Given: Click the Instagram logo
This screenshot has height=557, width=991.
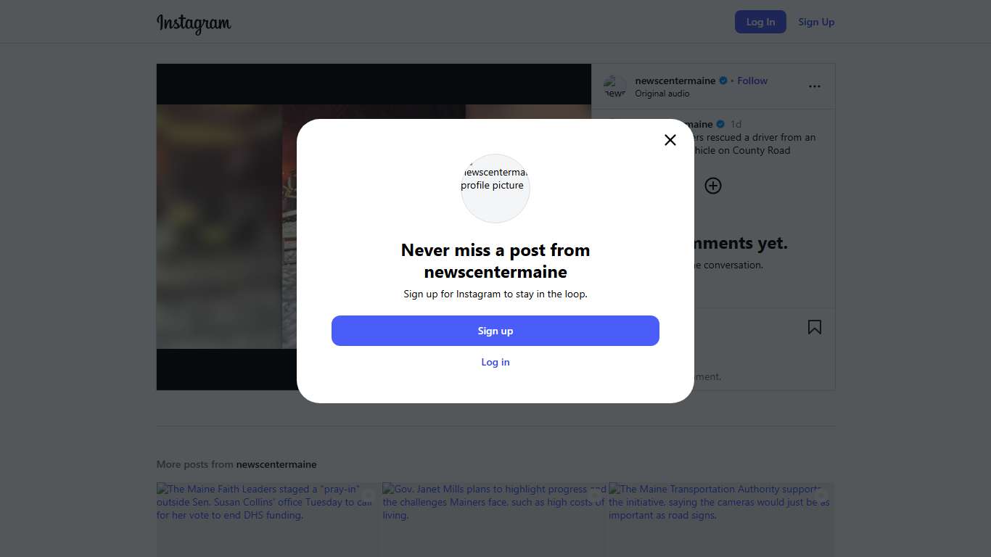Looking at the screenshot, I should pos(194,23).
